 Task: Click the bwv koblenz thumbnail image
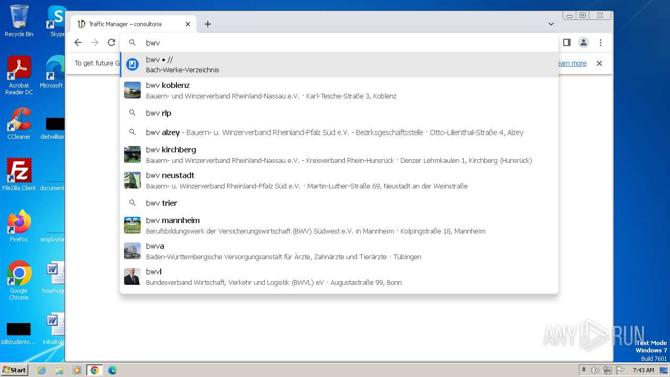tap(132, 90)
